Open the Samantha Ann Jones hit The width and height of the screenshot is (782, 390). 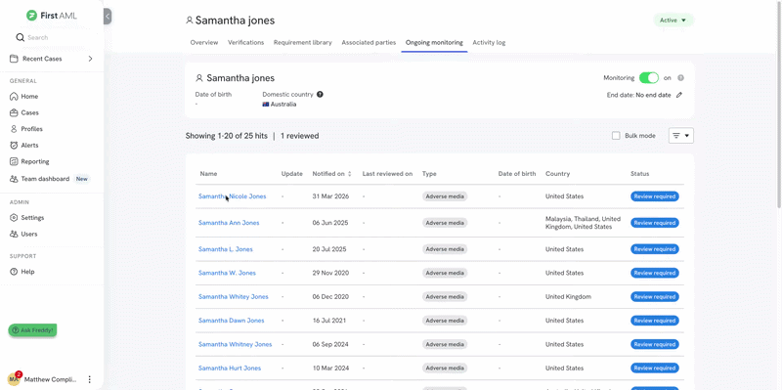pos(229,223)
